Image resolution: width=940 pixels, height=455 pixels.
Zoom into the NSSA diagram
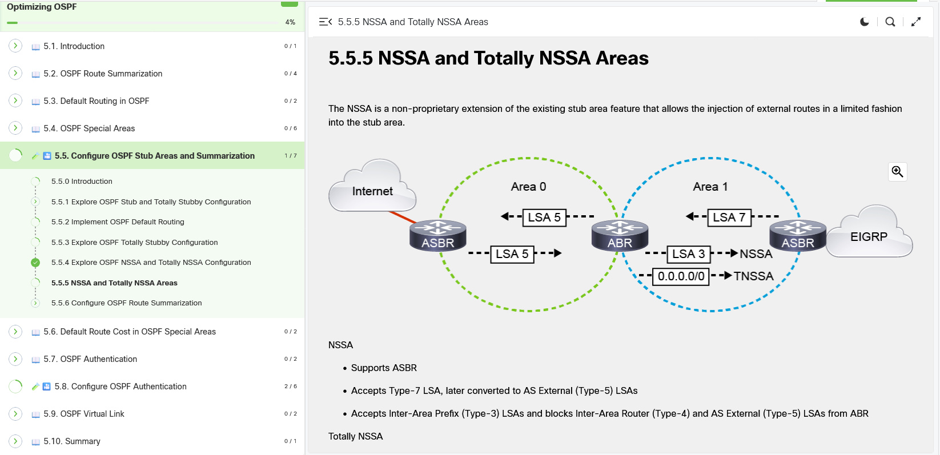coord(897,172)
